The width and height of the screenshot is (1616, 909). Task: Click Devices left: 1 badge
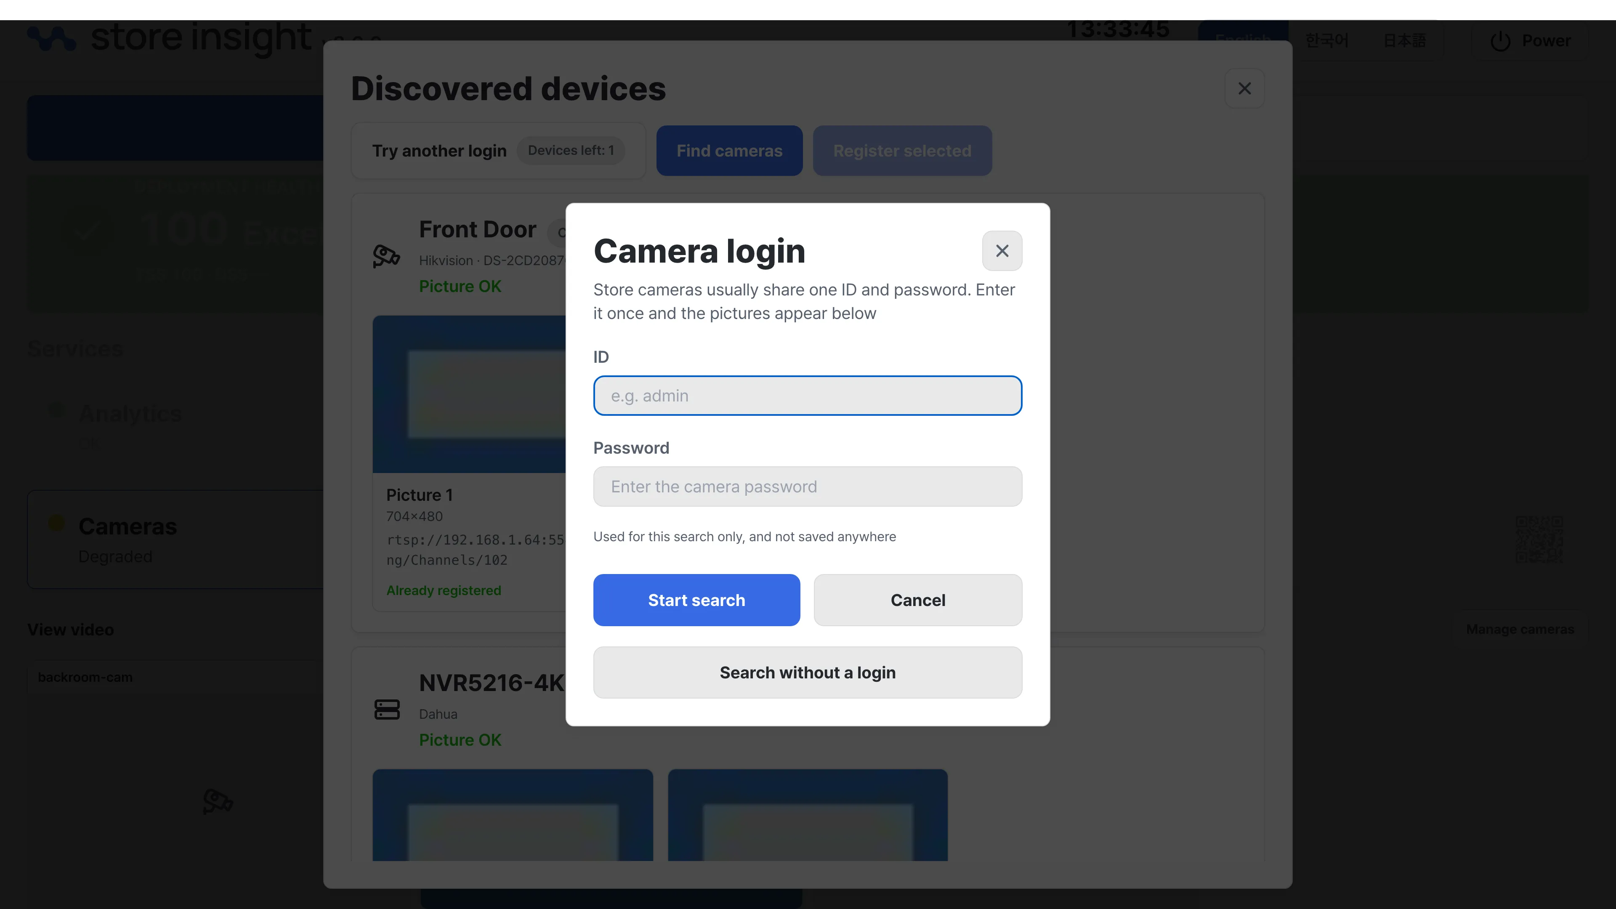[571, 151]
